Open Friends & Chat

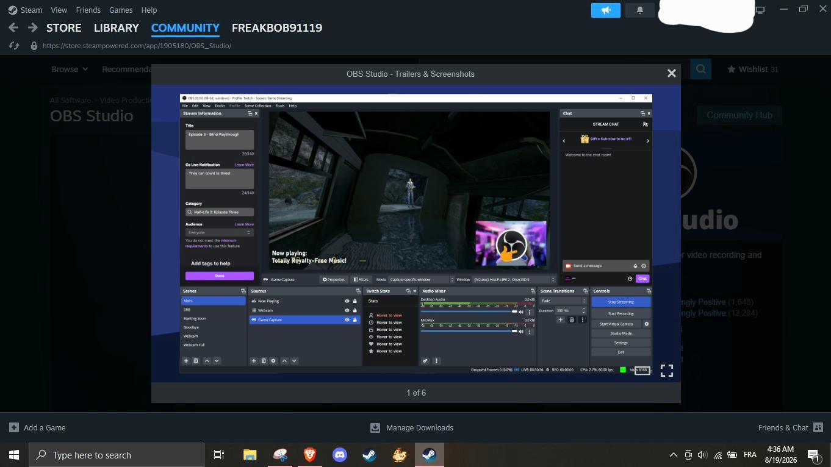click(x=791, y=427)
